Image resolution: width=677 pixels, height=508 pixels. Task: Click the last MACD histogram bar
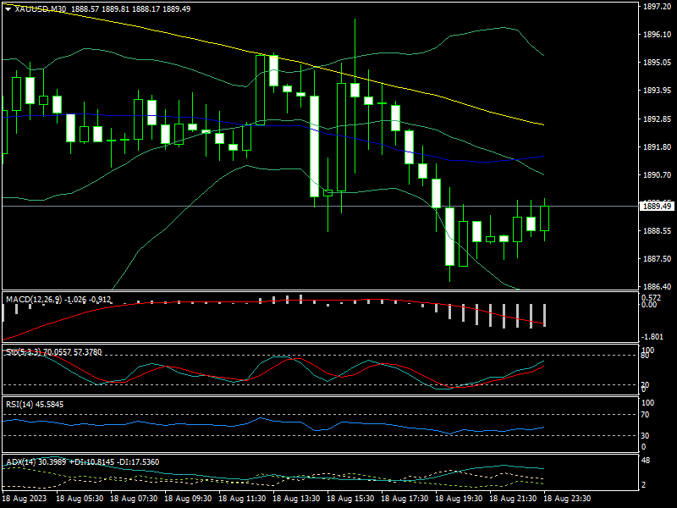coord(544,315)
